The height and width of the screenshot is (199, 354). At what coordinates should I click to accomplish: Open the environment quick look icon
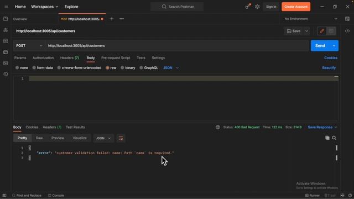point(347,19)
